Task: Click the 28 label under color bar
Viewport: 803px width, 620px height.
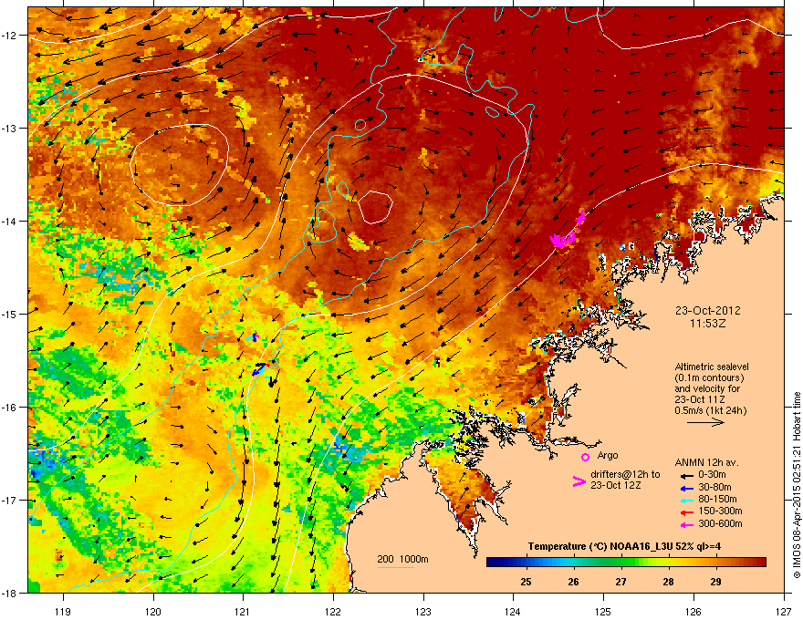Action: 668,582
